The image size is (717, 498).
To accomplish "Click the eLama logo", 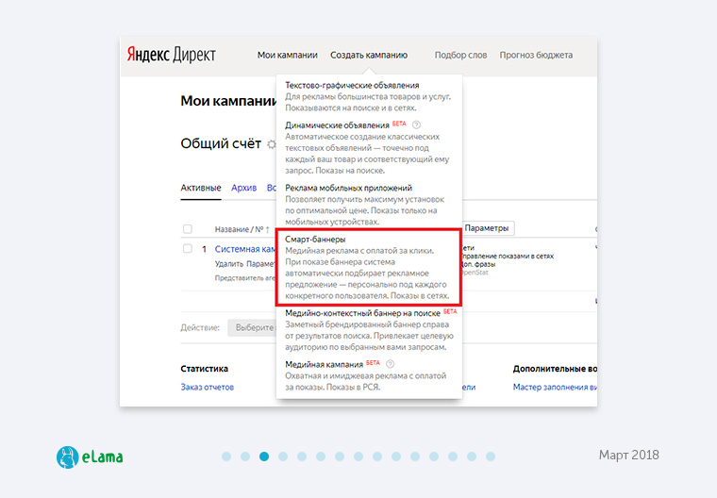I will [90, 456].
